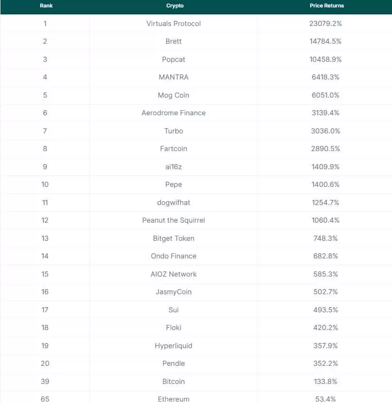
Task: Select the ai16z table entry
Action: (x=173, y=166)
